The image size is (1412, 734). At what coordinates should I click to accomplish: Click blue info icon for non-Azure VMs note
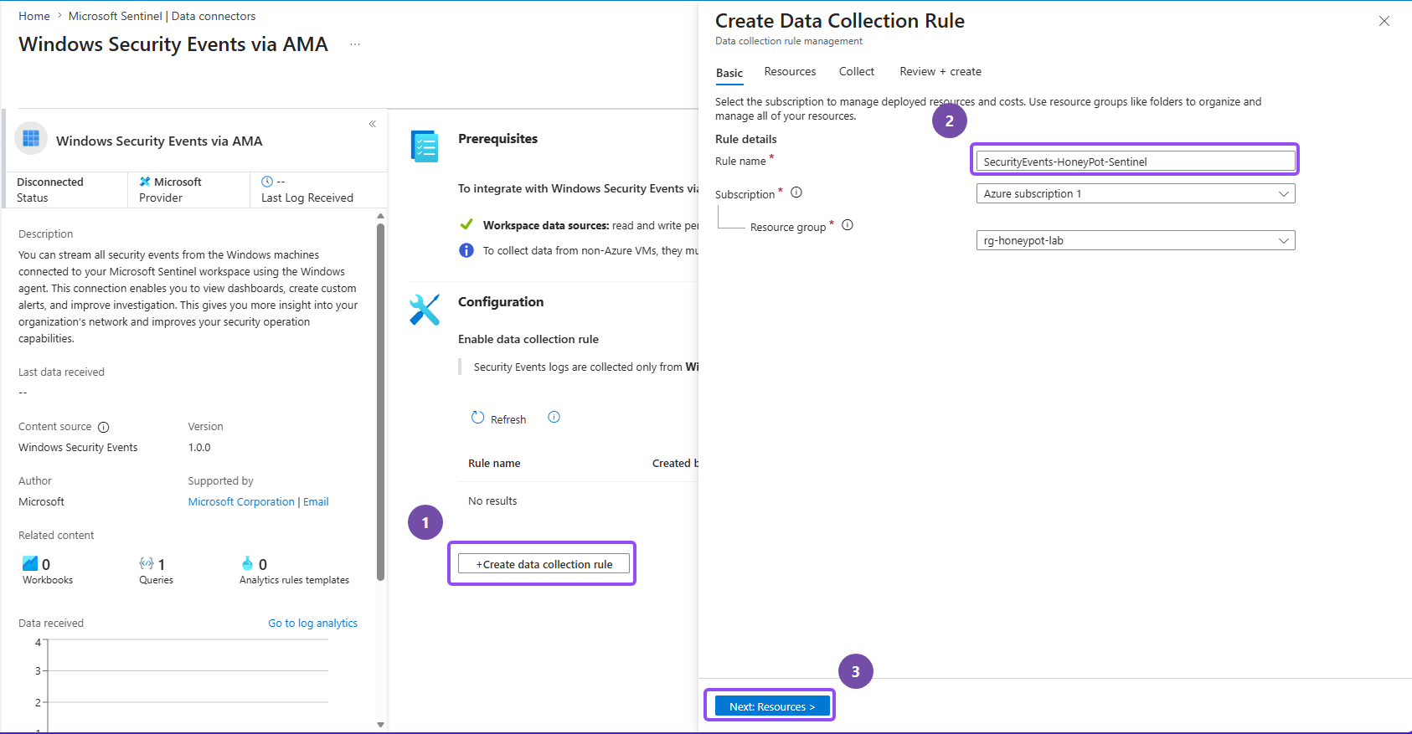click(x=466, y=250)
